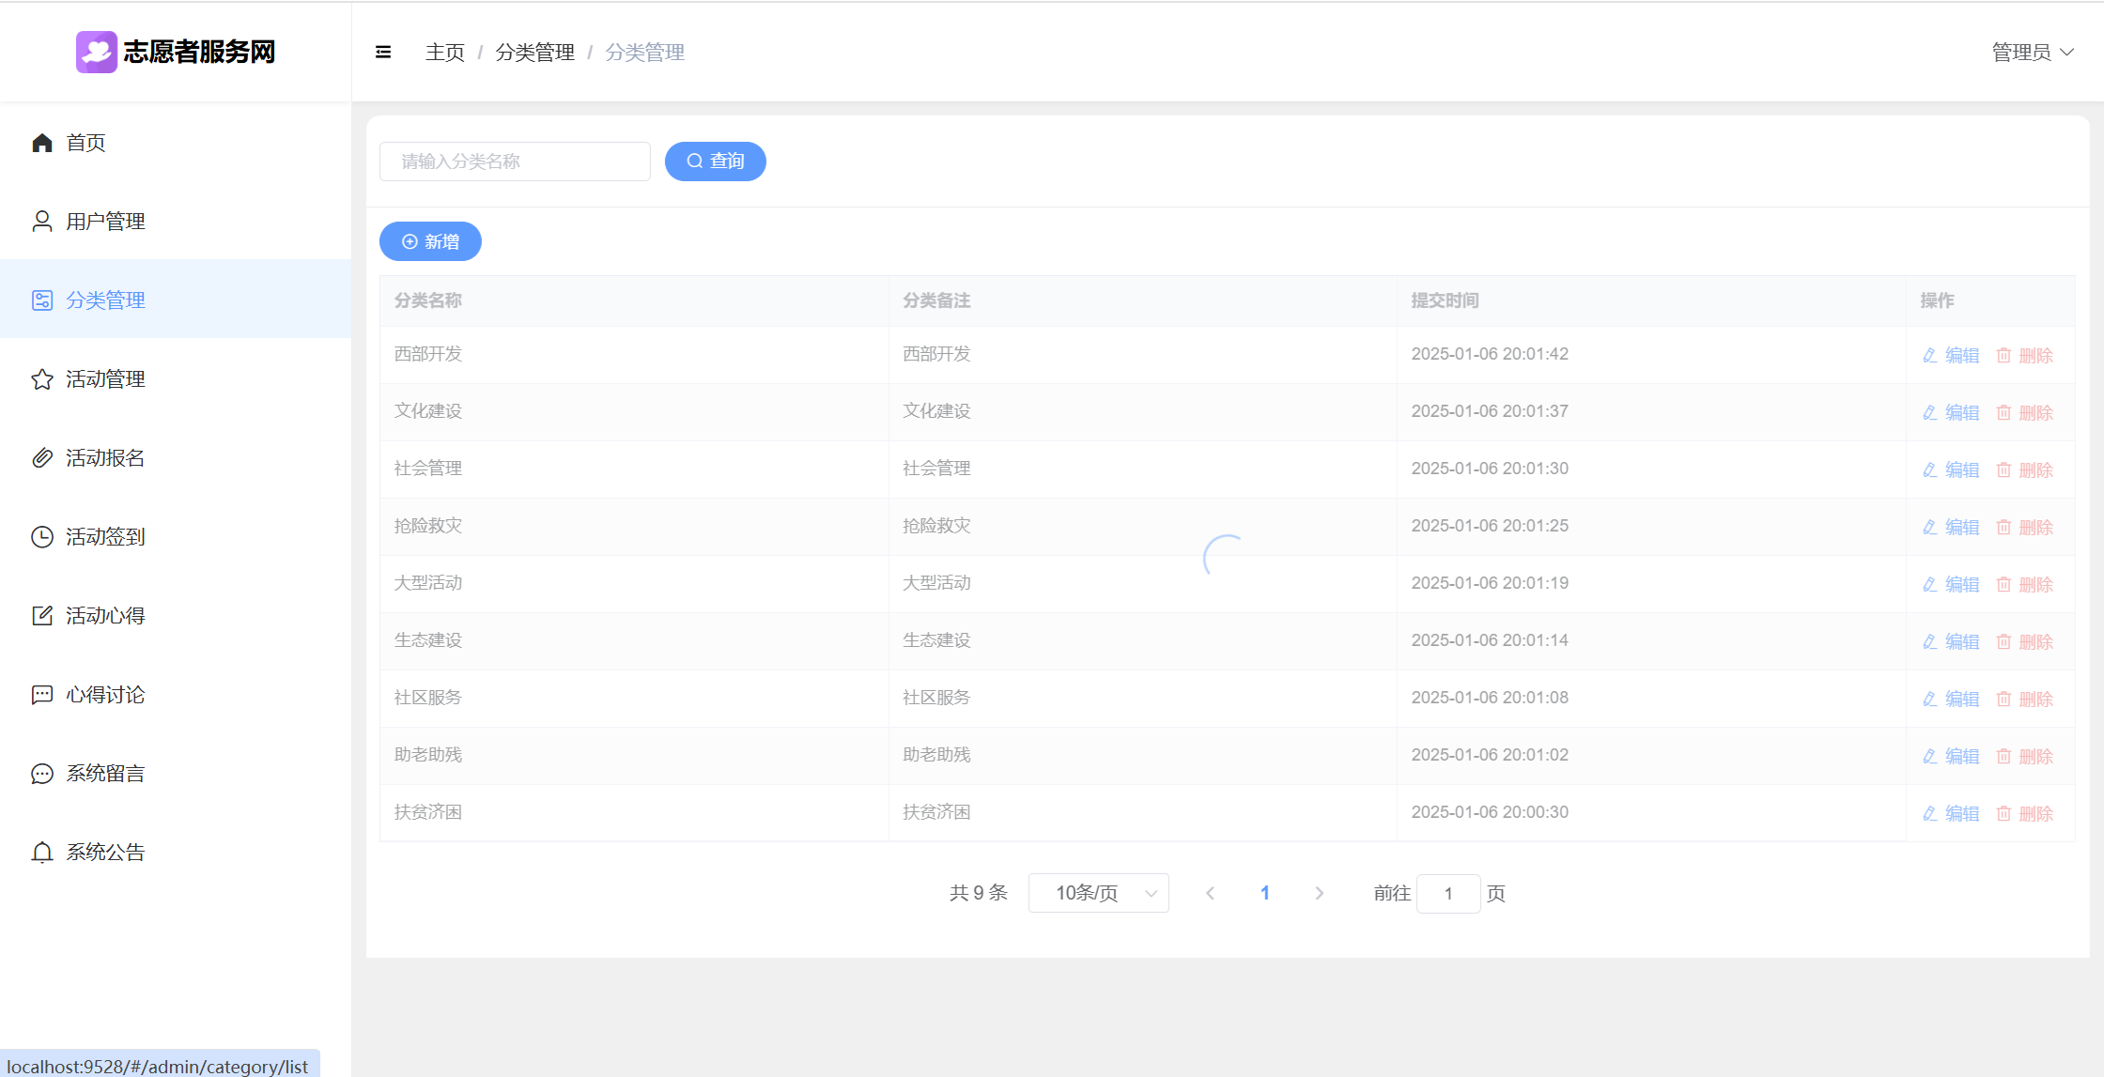
Task: Open 心得讨论 menu item
Action: coord(105,695)
